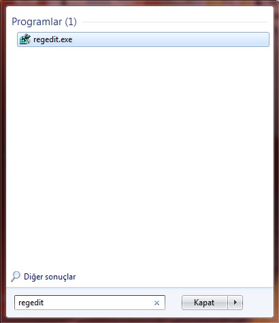
Task: Click the text "regedit" in the search box
Action: [31, 303]
